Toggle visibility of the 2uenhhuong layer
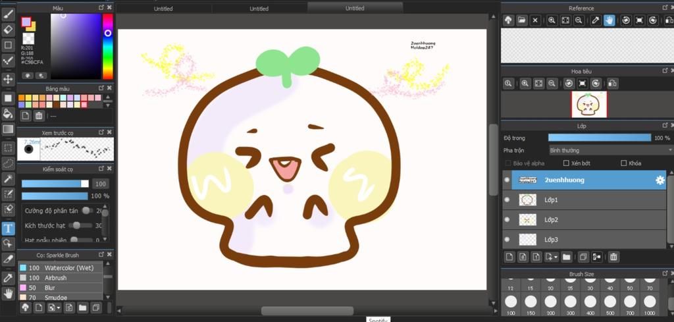Screen dimensions: 674x322 pos(507,180)
